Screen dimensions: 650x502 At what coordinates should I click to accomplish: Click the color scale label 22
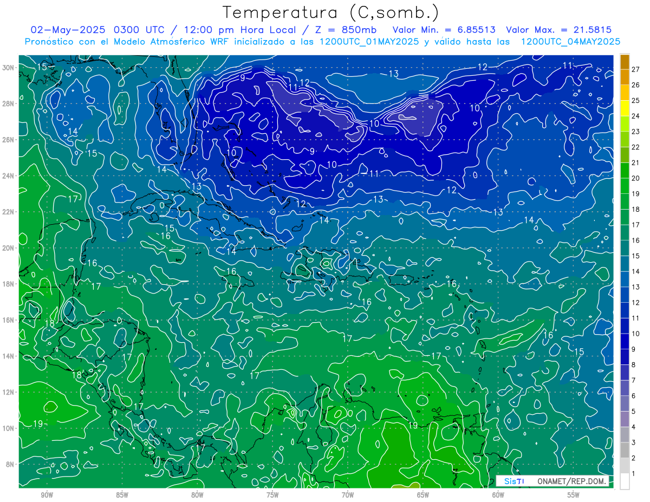(x=636, y=147)
